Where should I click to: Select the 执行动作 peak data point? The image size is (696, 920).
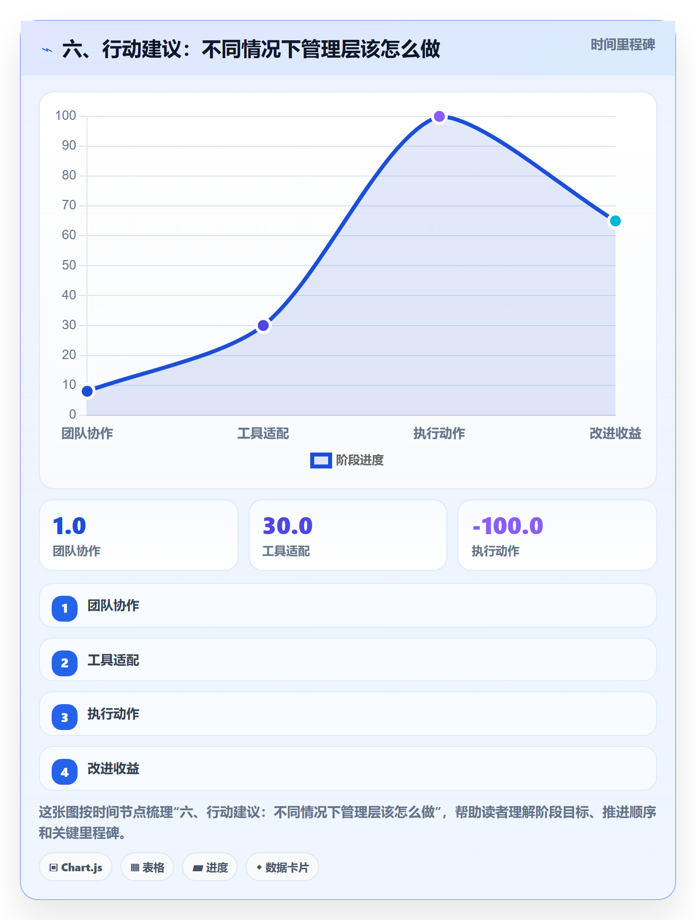click(439, 116)
